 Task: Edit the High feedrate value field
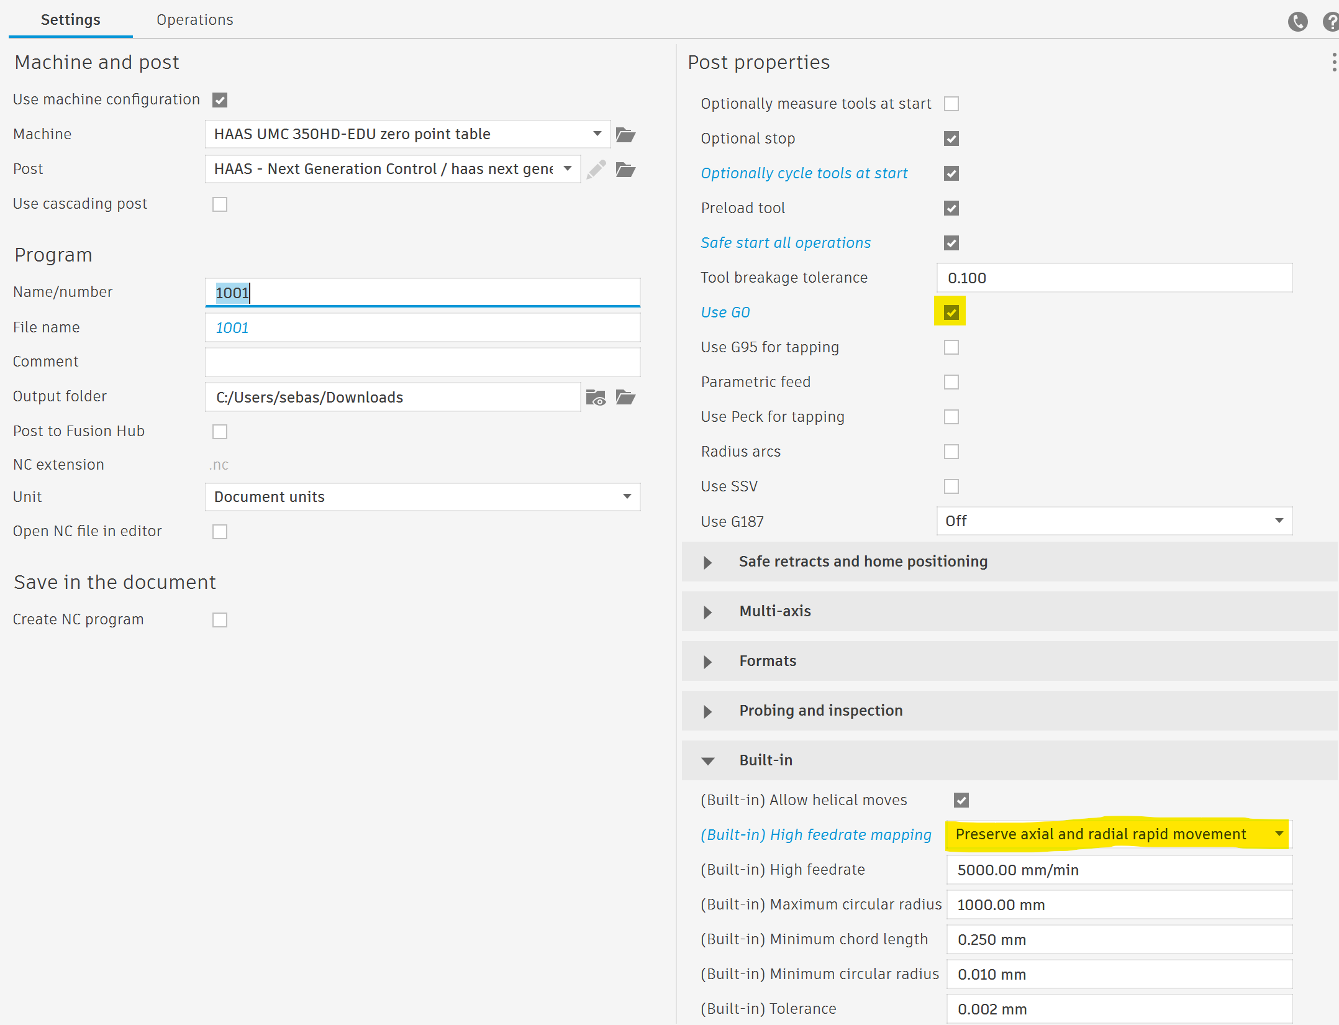(1119, 870)
